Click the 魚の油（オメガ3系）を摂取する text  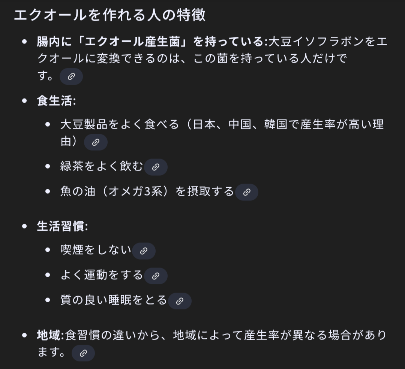(147, 192)
